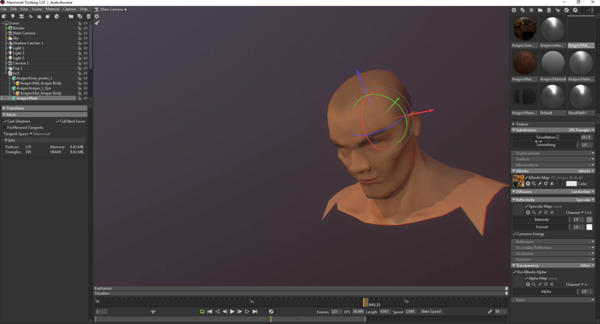
Task: Click the Fresnel white color swatch
Action: [x=589, y=227]
